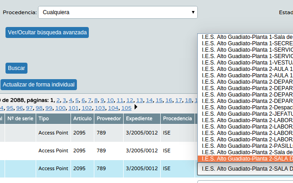Jump to results page 8

pyautogui.click(x=96, y=100)
